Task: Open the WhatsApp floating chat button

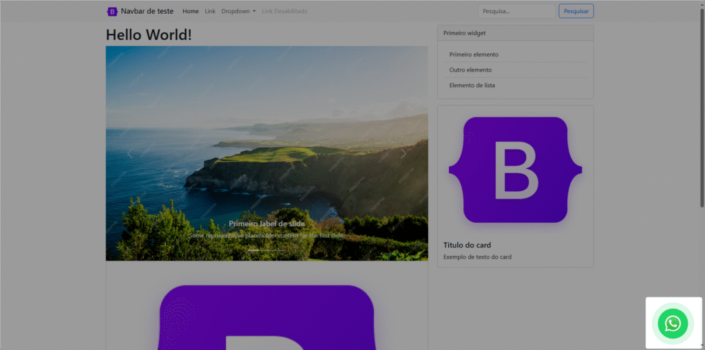Action: tap(673, 323)
